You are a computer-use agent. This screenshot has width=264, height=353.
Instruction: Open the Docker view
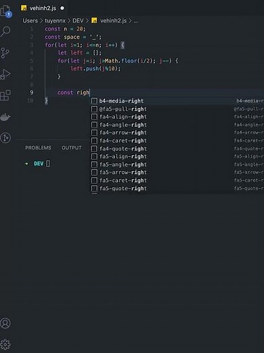click(5, 117)
